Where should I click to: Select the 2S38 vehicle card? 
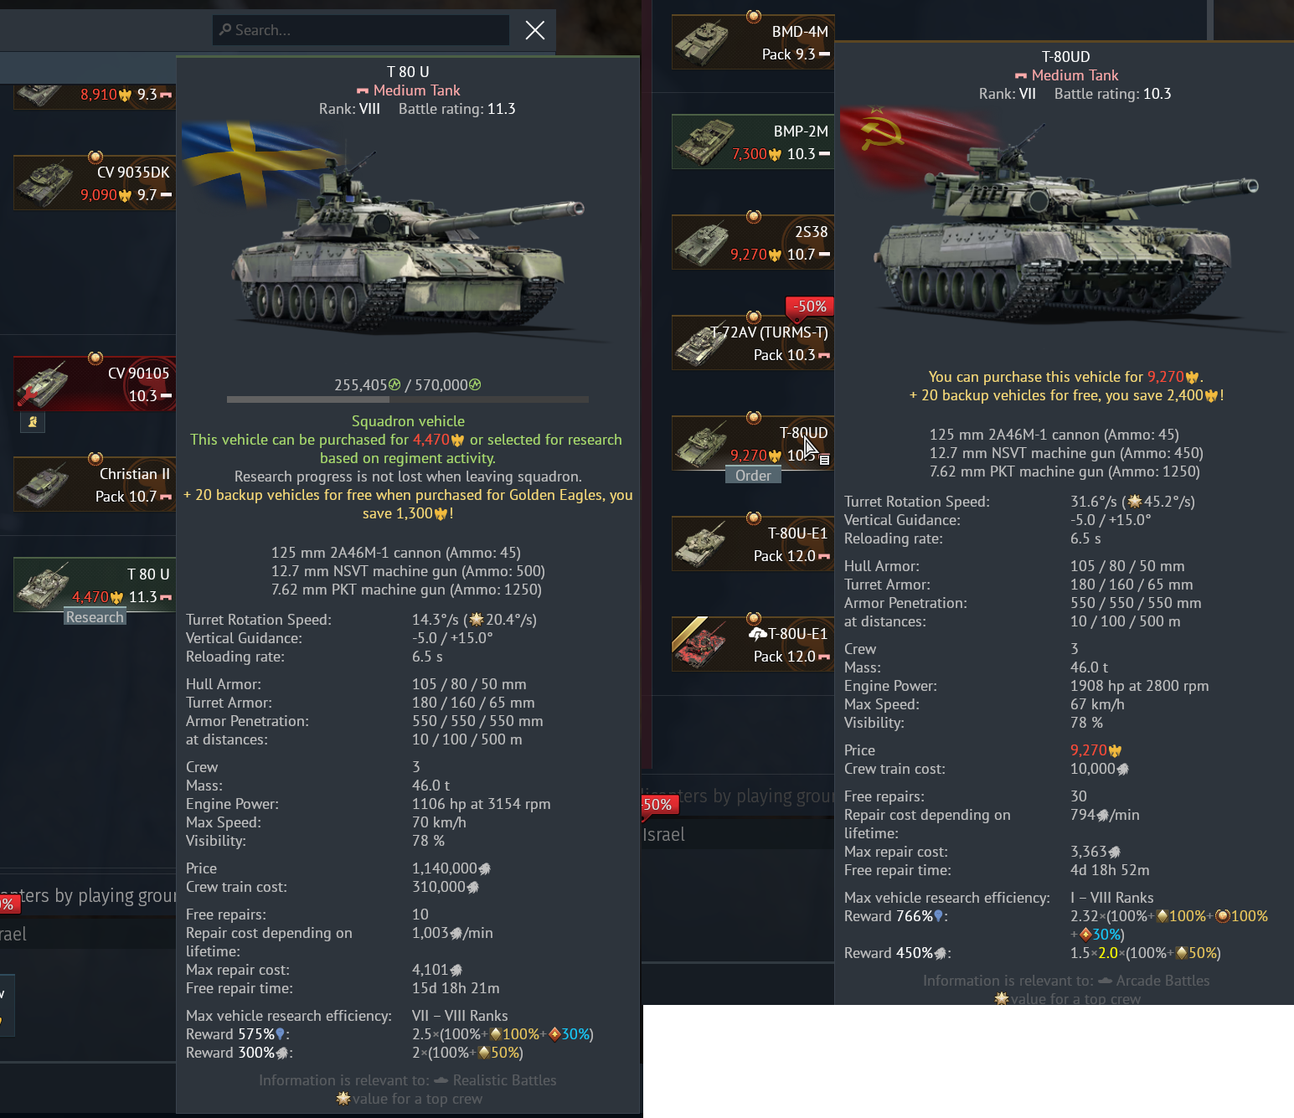[x=753, y=242]
